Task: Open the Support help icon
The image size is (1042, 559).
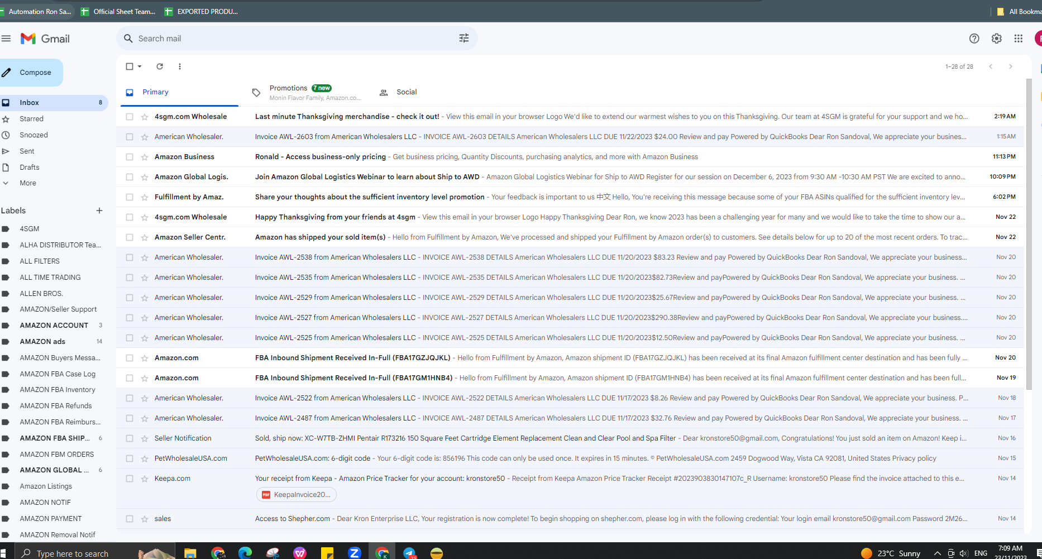Action: (x=974, y=39)
